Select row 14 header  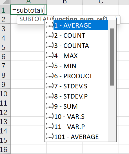click(5, 130)
